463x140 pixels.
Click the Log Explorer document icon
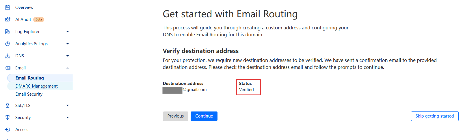coord(8,32)
